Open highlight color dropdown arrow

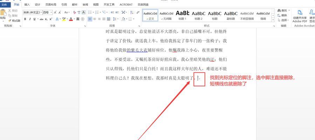(67, 19)
